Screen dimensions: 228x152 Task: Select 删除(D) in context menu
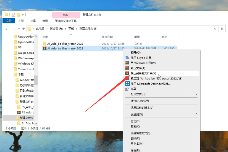[x=161, y=138]
